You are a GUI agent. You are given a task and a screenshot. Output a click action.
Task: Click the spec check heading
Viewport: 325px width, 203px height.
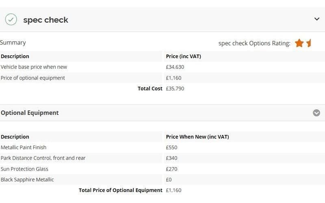pos(45,20)
